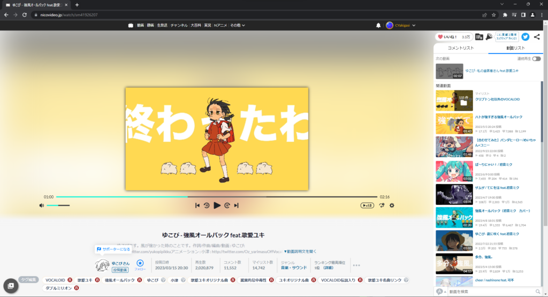Skip forward ten seconds
Viewport: 548px width, 297px height.
pyautogui.click(x=227, y=205)
